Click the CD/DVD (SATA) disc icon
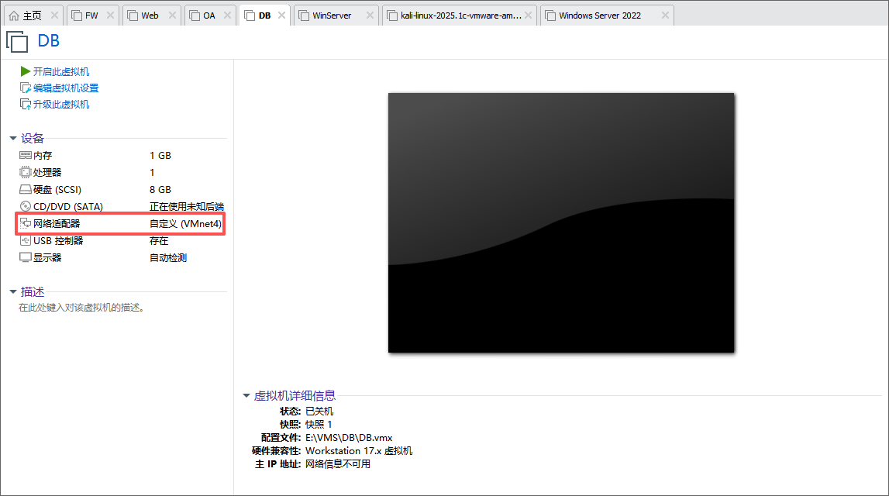 click(x=26, y=206)
